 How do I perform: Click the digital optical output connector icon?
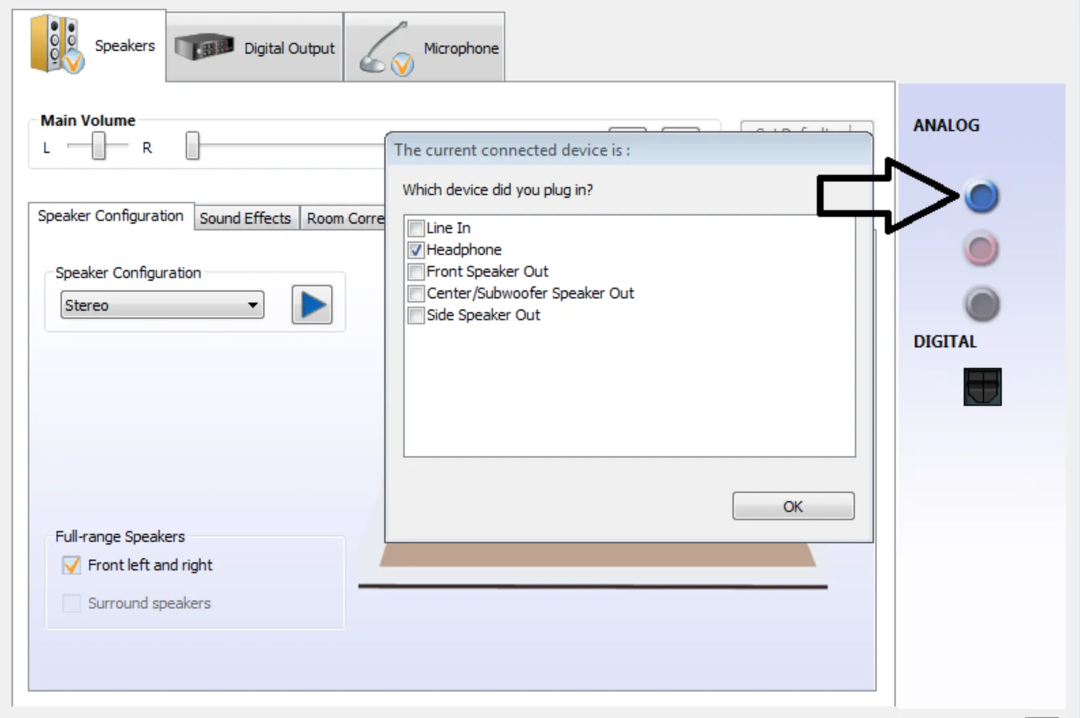click(x=982, y=386)
